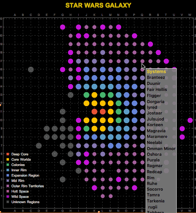This screenshot has width=196, height=213.
Task: Select 'Branteez' in the Systems list
Action: (x=156, y=77)
